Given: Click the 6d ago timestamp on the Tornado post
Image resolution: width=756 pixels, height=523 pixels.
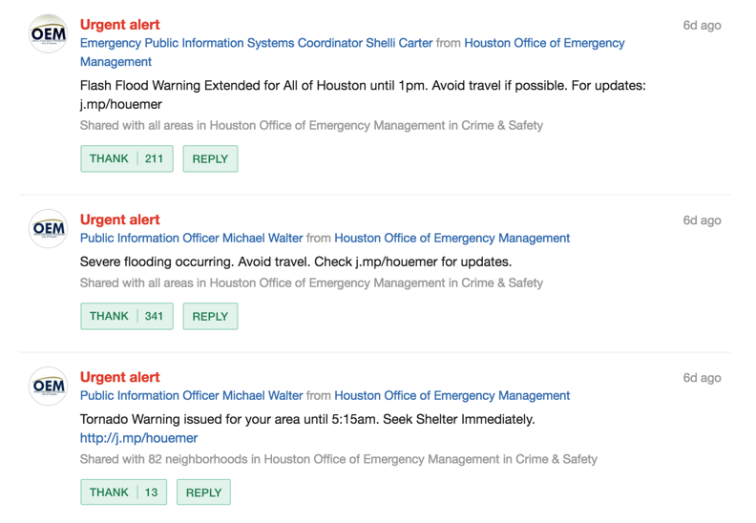Looking at the screenshot, I should point(702,378).
